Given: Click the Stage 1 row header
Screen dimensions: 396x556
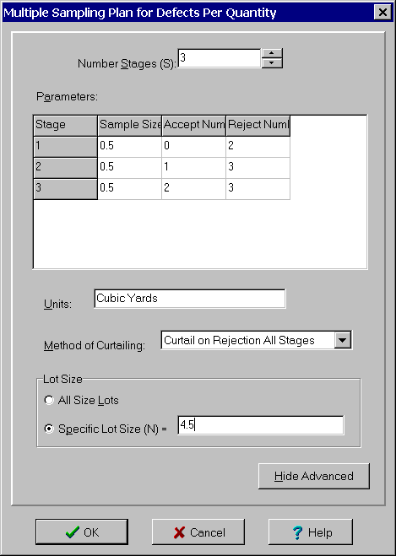Looking at the screenshot, I should pyautogui.click(x=65, y=147).
